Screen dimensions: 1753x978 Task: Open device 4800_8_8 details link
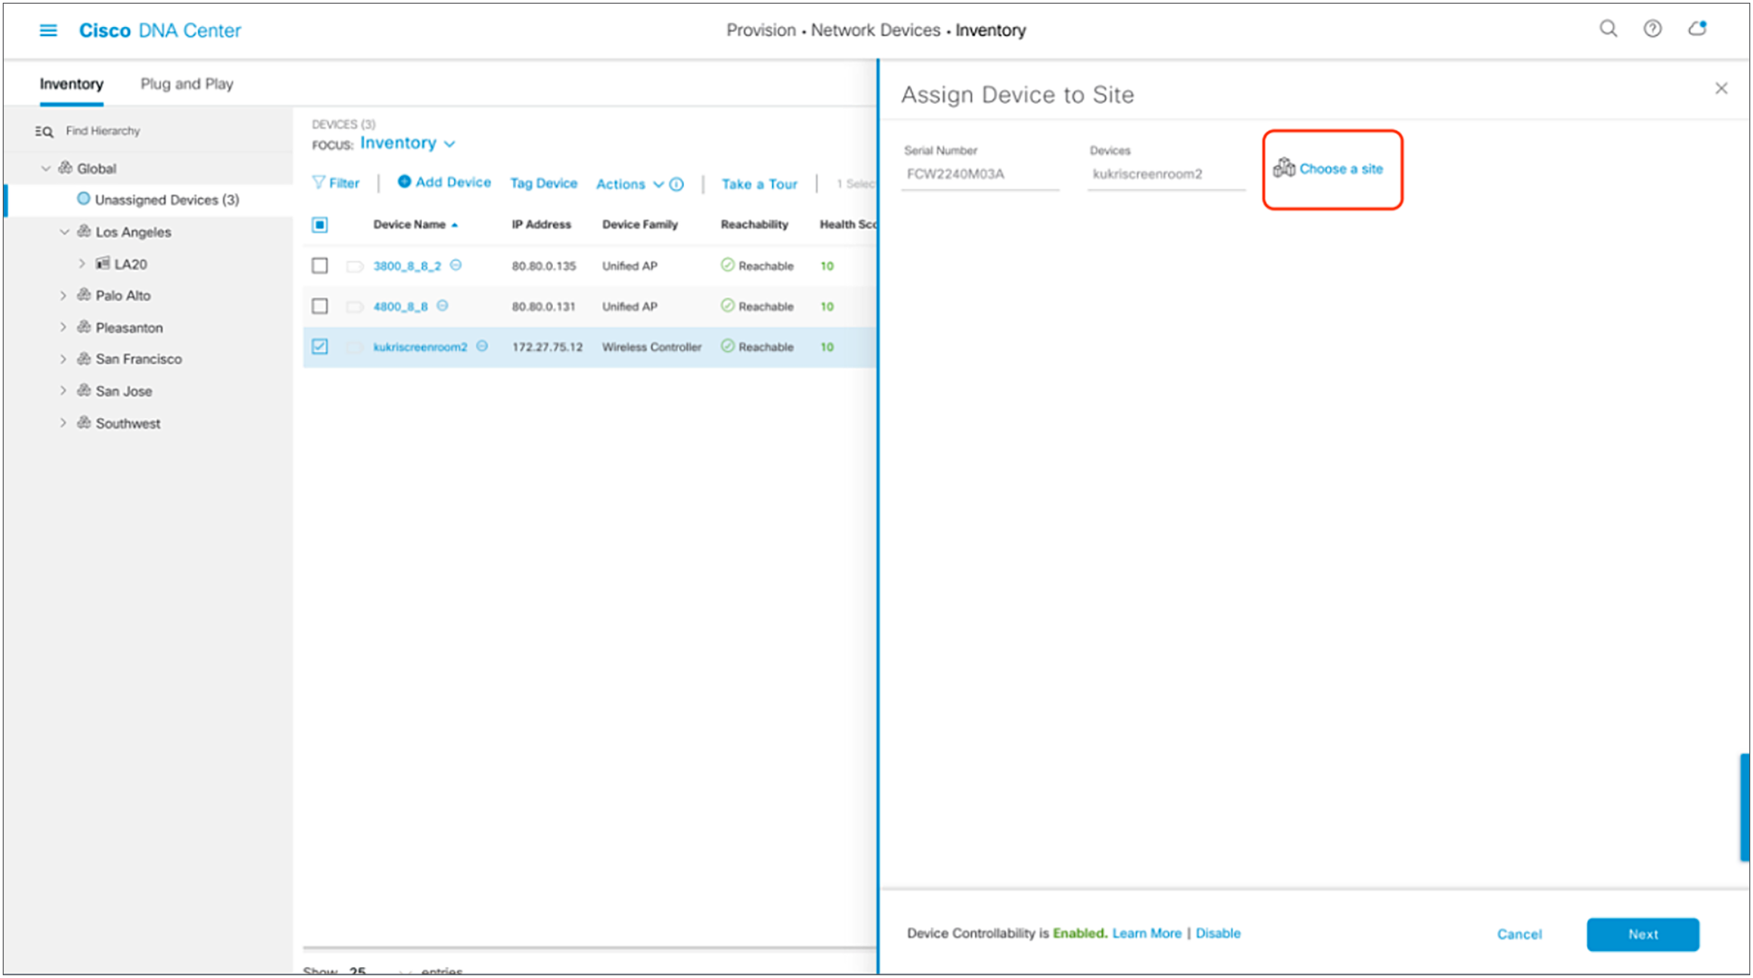pos(401,307)
